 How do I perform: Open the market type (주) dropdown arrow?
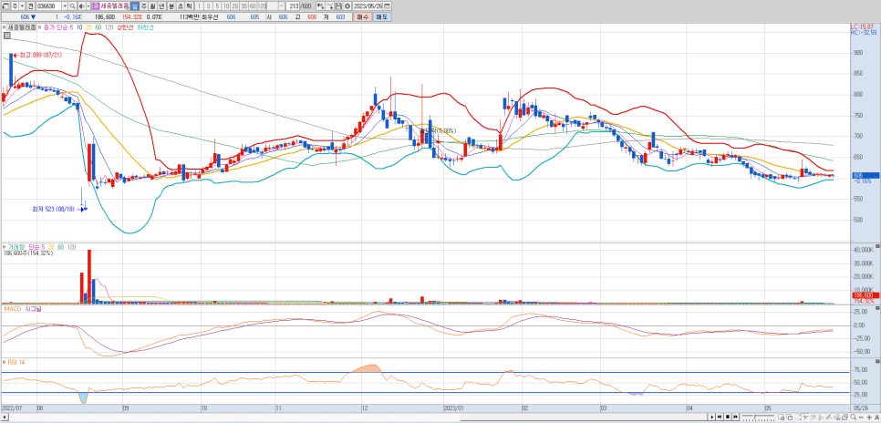point(22,5)
